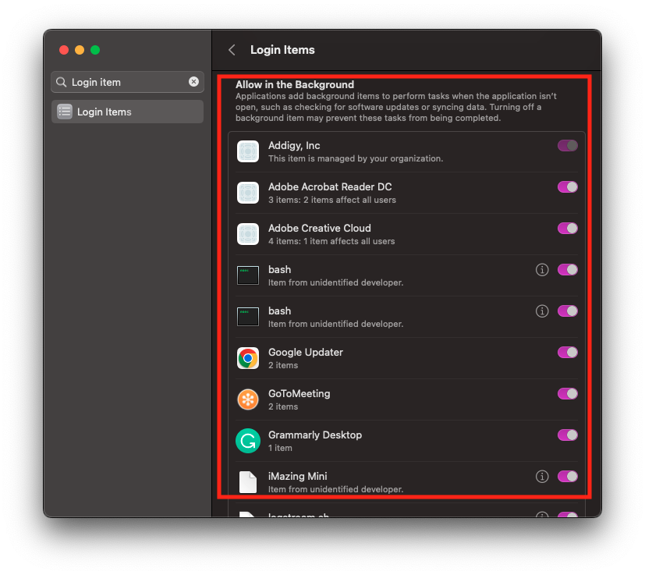
Task: Click "3 items: 2 items affect all users"
Action: click(x=332, y=200)
